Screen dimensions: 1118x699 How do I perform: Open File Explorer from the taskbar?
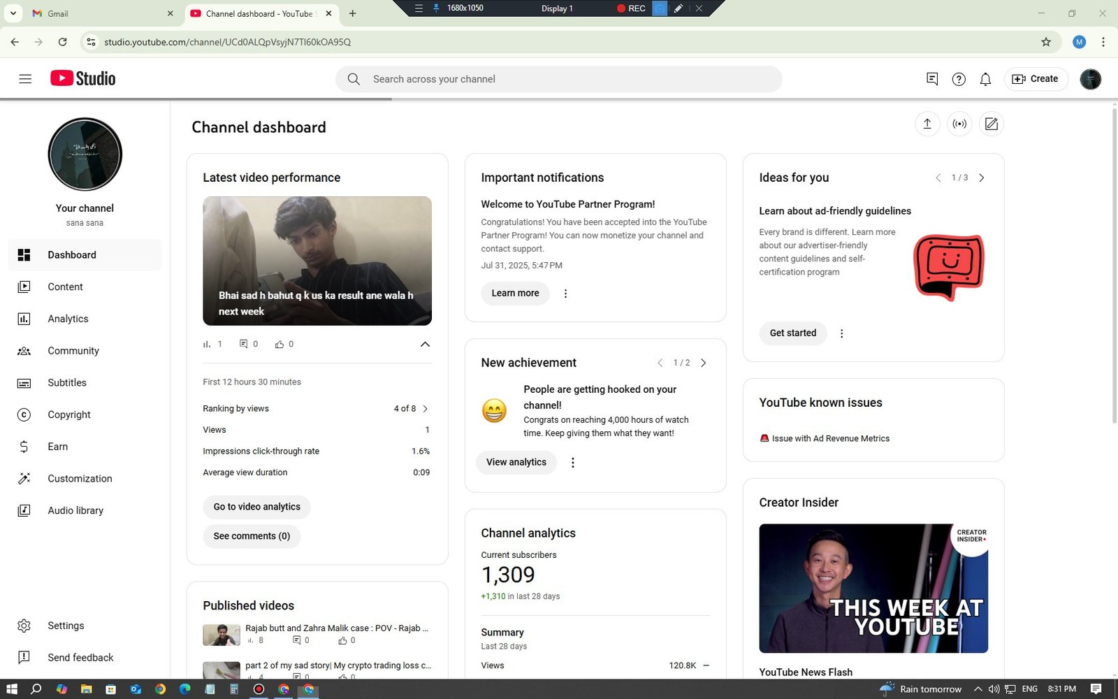86,689
